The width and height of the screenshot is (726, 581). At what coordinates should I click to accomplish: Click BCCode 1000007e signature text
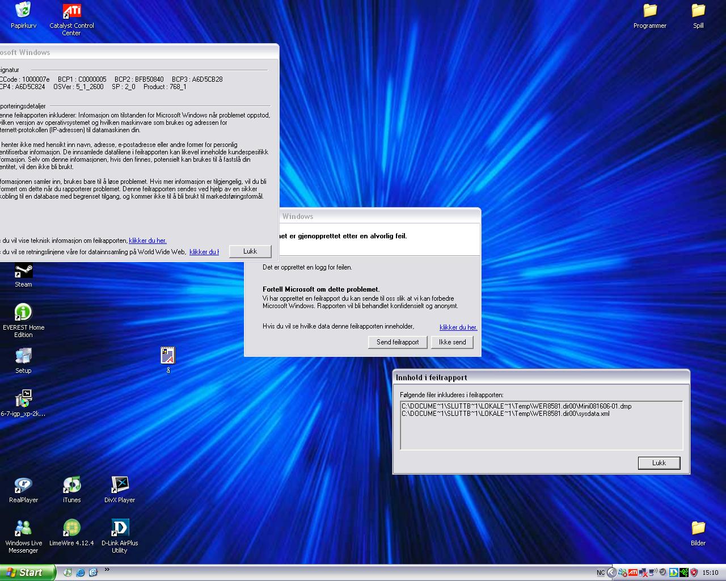click(x=25, y=79)
